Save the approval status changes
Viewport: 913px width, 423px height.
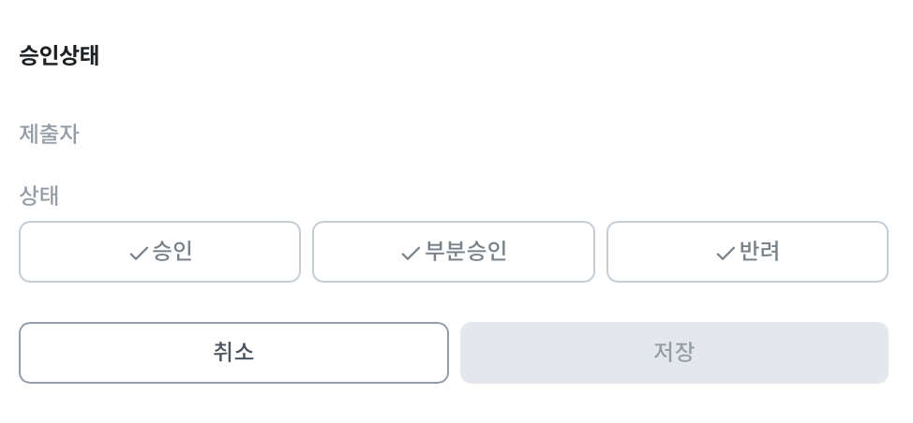(674, 353)
